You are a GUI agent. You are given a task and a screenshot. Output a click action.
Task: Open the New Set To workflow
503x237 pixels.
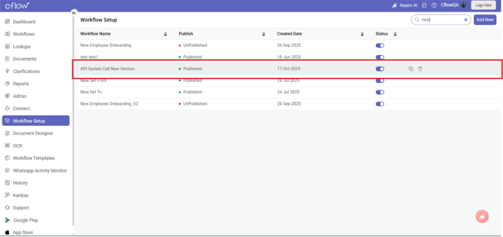[x=91, y=92]
